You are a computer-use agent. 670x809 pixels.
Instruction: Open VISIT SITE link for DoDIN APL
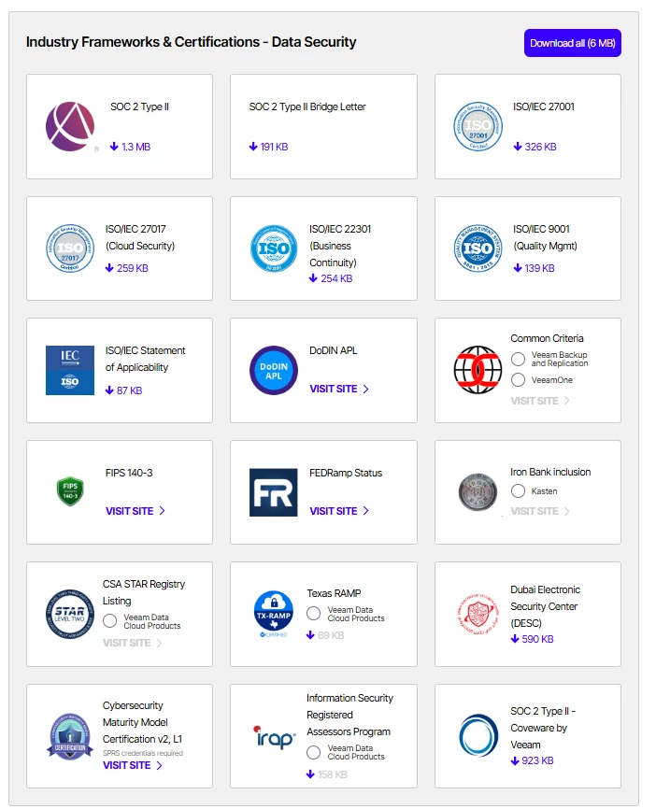[339, 389]
